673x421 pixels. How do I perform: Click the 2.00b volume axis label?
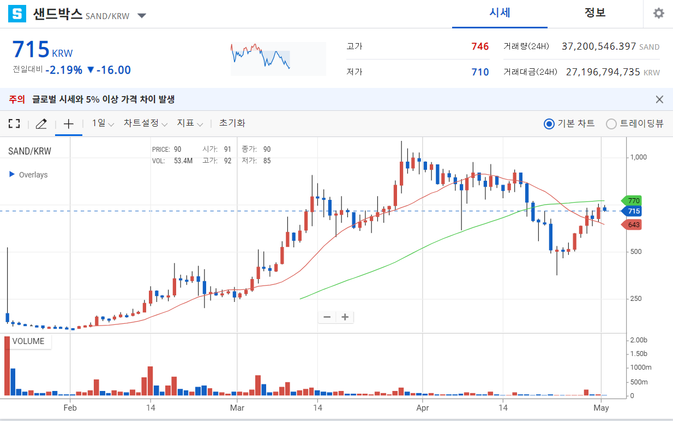[x=639, y=340]
